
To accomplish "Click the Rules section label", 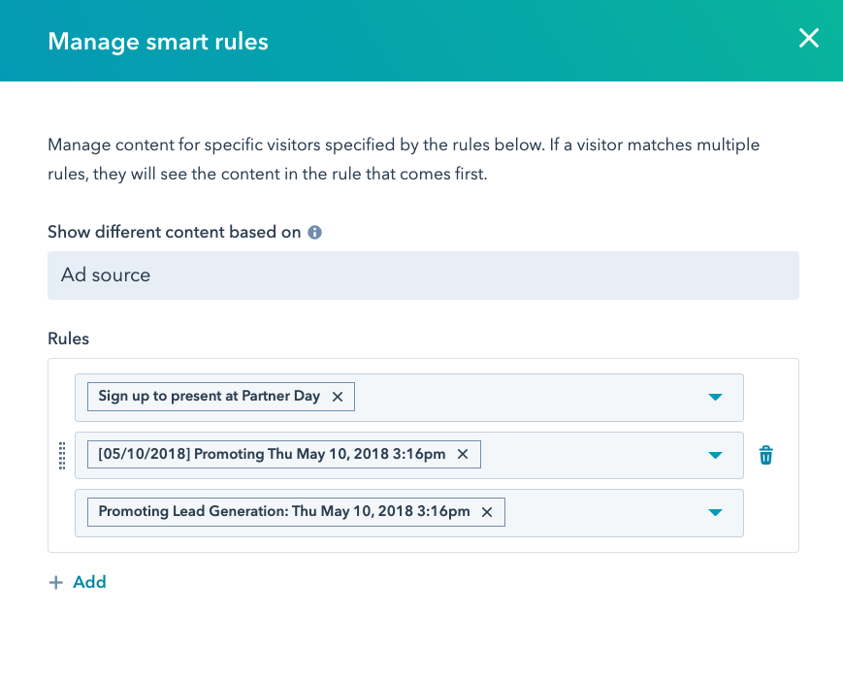I will [68, 338].
